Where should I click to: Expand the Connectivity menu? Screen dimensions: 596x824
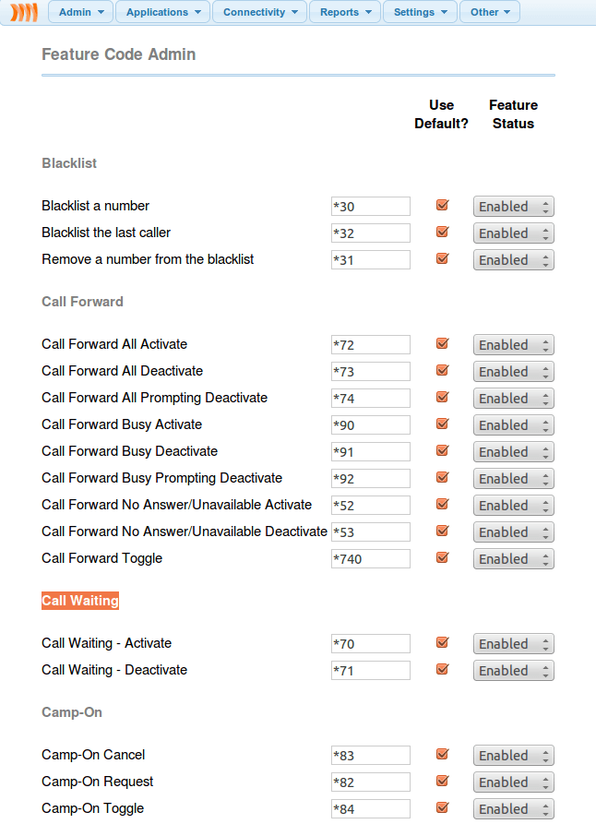click(259, 12)
